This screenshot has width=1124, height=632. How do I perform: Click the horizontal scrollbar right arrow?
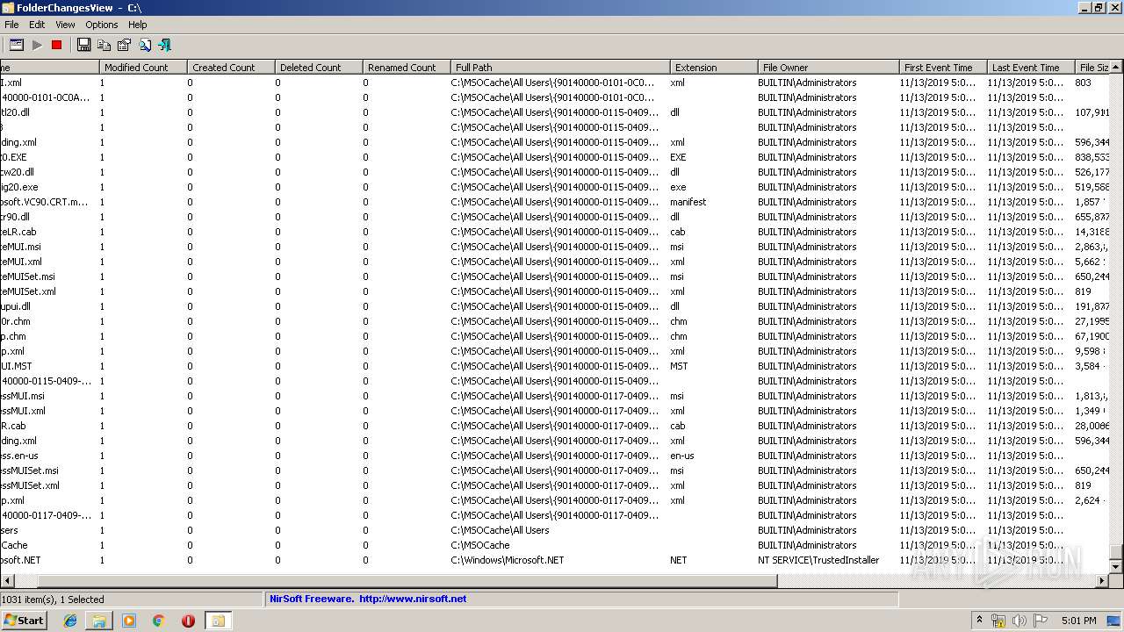tap(1103, 581)
